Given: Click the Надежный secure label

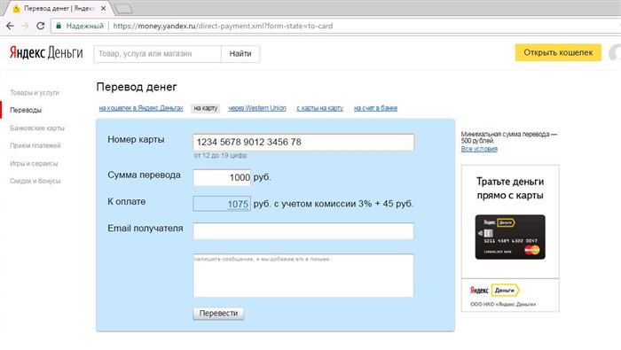Looking at the screenshot, I should (85, 26).
